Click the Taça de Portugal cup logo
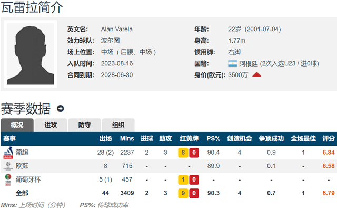This screenshot has width=337, height=208. tap(8, 179)
